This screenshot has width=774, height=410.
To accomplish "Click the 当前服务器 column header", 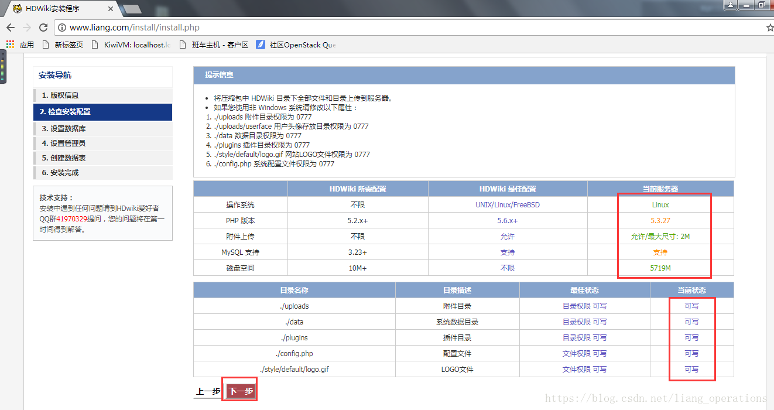I will point(660,189).
